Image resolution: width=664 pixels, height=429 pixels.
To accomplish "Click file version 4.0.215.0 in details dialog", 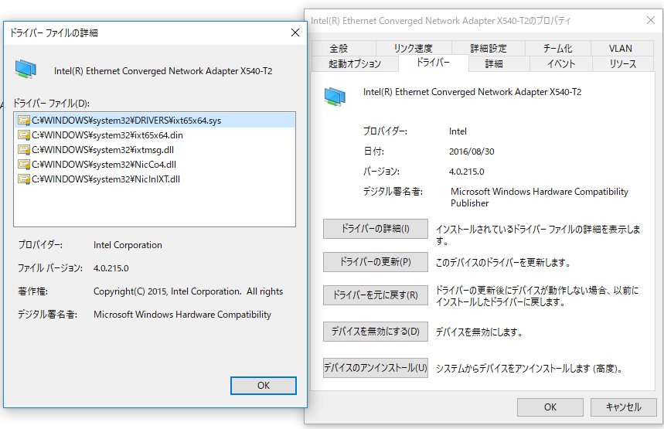I will coord(111,268).
